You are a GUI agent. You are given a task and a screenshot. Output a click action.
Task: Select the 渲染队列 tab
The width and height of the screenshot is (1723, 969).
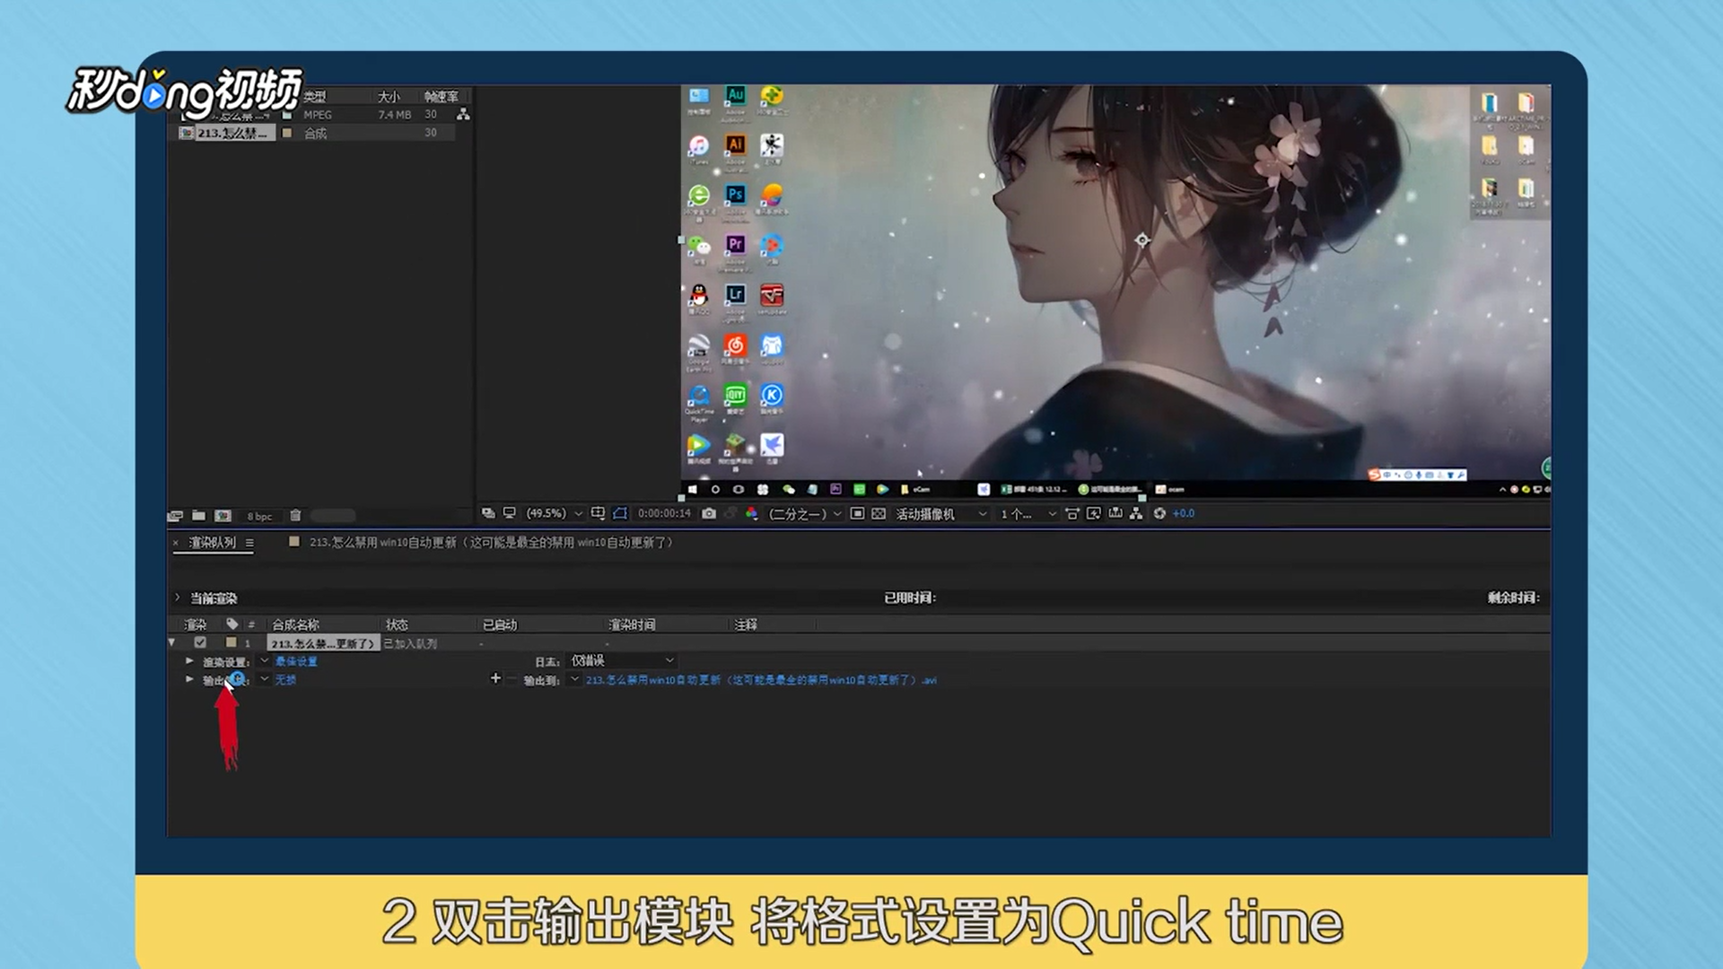tap(212, 543)
